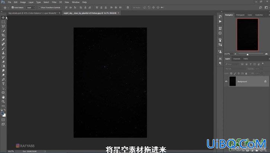
Task: Select the Rectangle shape tool
Action: pos(3,93)
